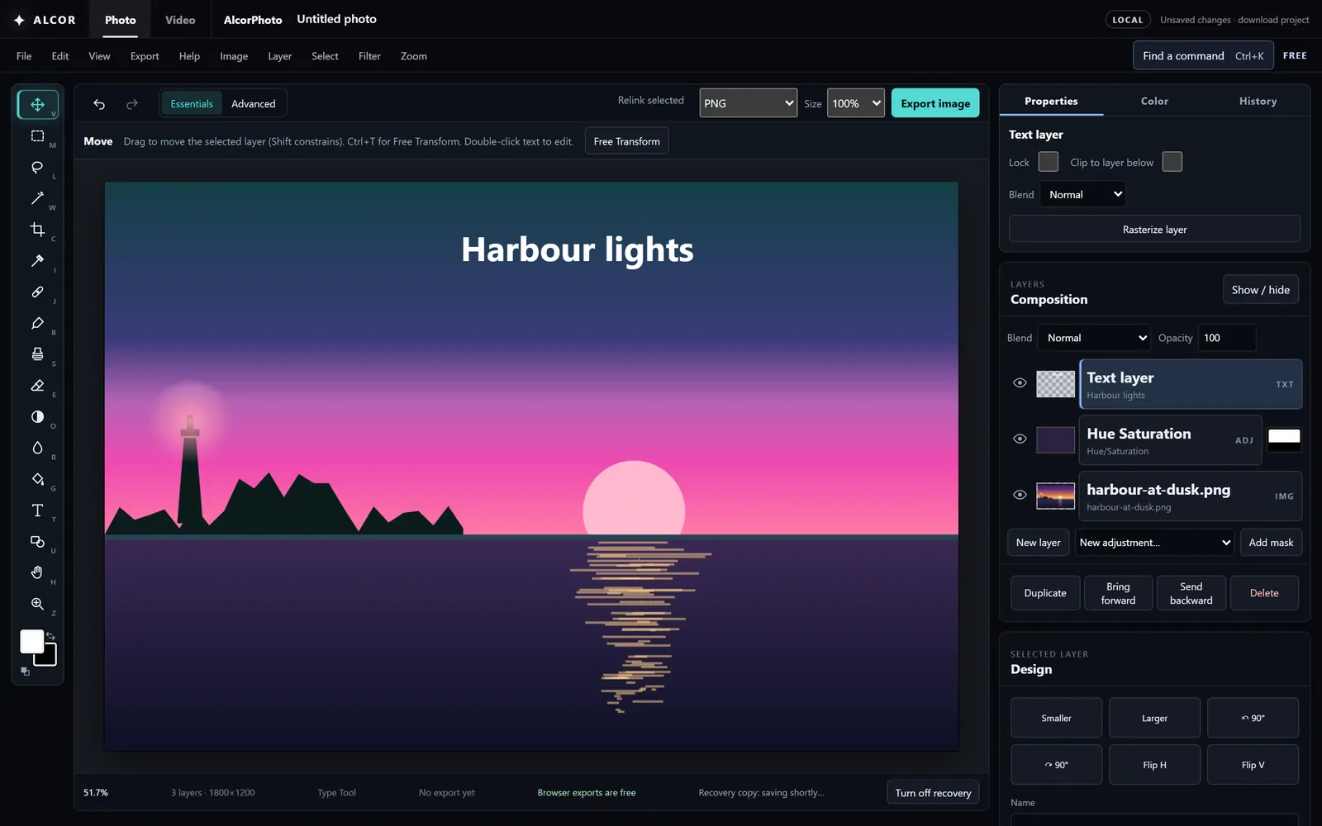Open the Layer menu

[280, 56]
